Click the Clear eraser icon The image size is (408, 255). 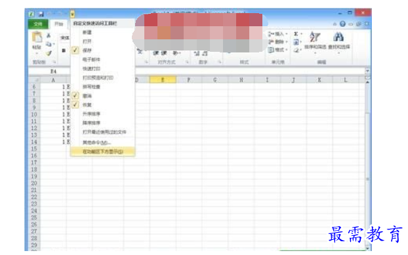point(296,50)
